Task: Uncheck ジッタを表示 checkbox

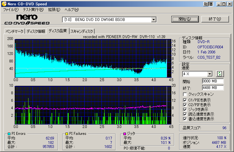Action: (185, 110)
